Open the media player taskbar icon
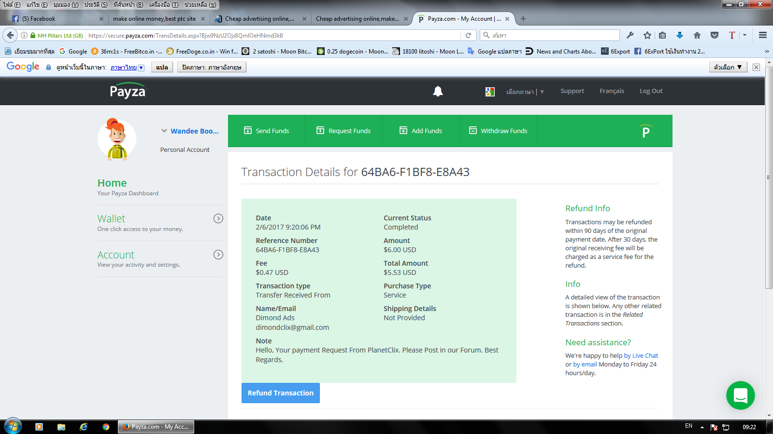 click(x=39, y=427)
